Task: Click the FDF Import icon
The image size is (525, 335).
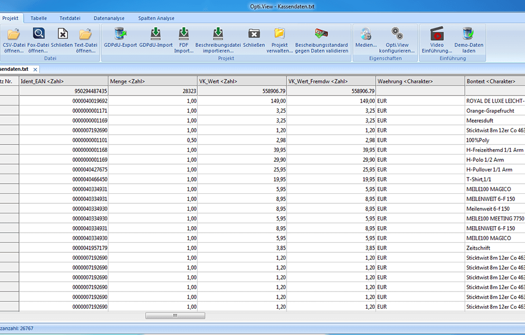Action: [x=184, y=34]
